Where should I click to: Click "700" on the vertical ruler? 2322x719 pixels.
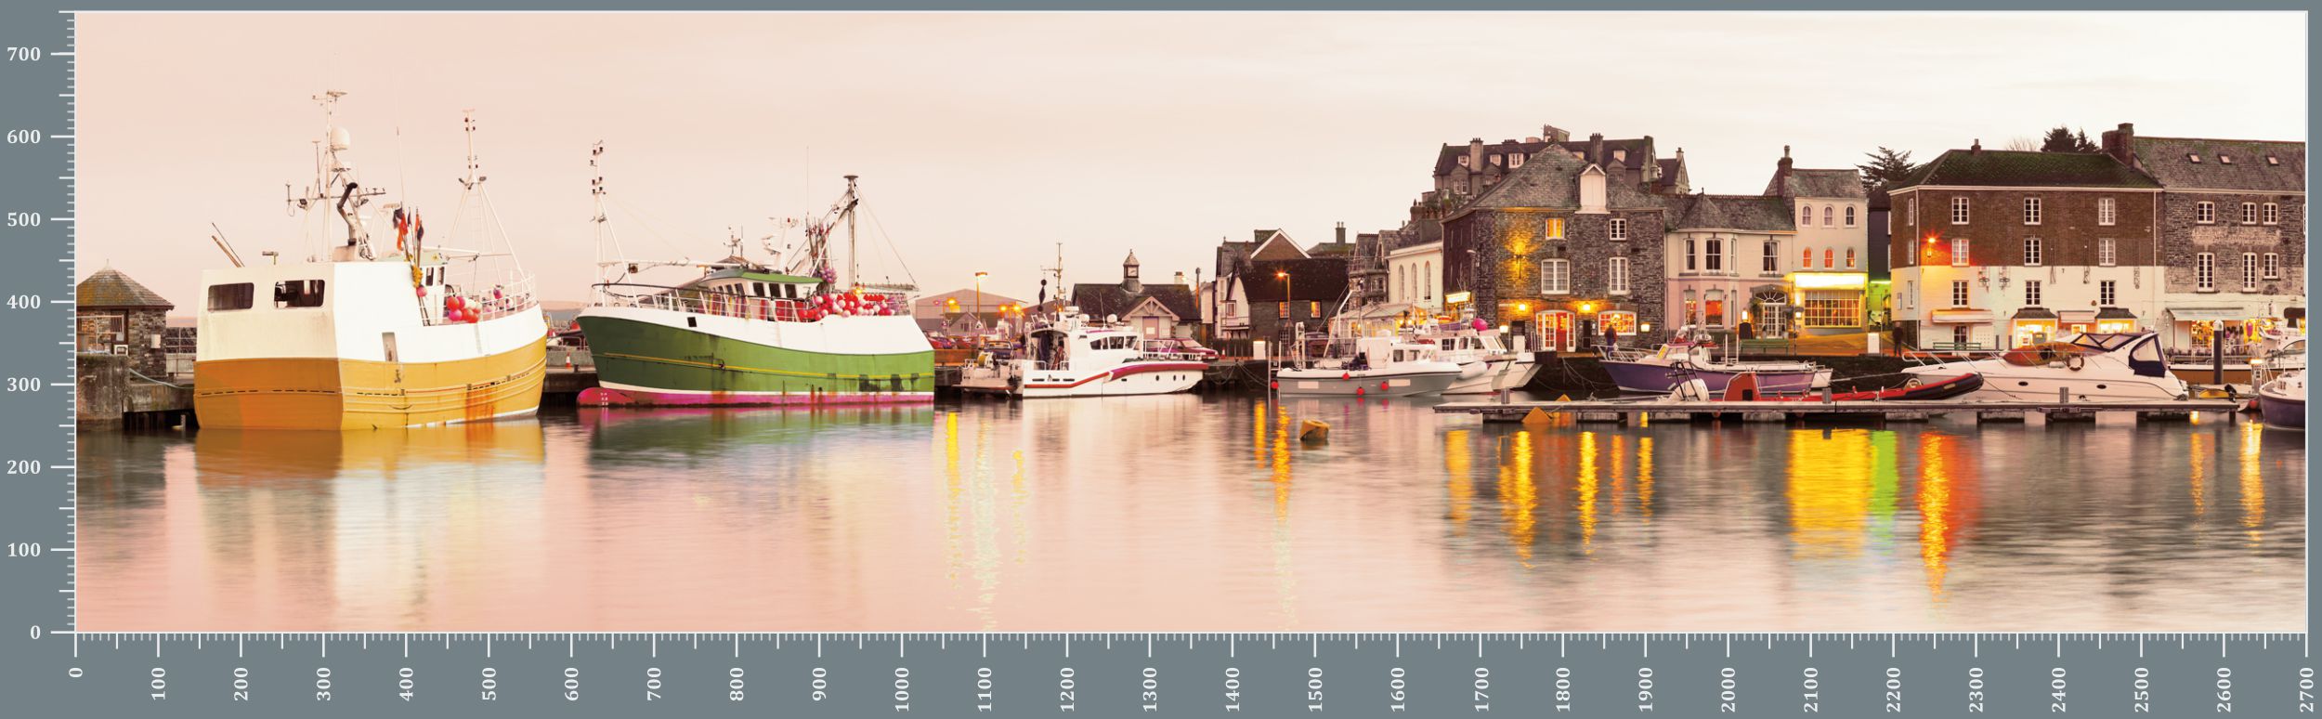click(24, 55)
